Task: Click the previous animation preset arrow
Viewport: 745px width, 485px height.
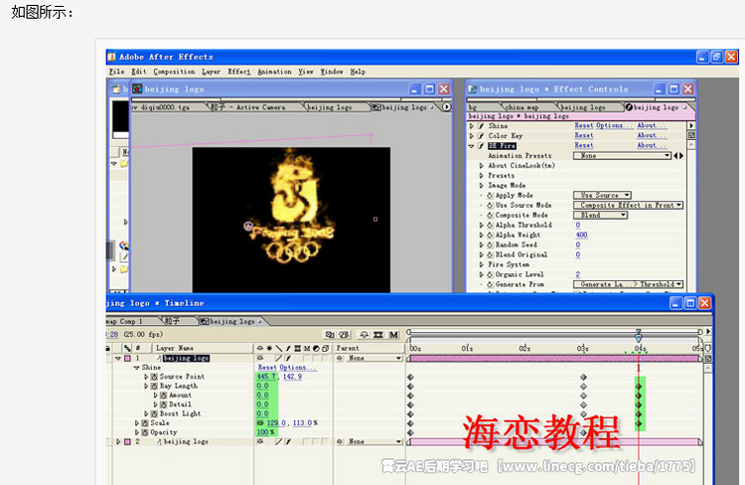Action: pyautogui.click(x=675, y=155)
